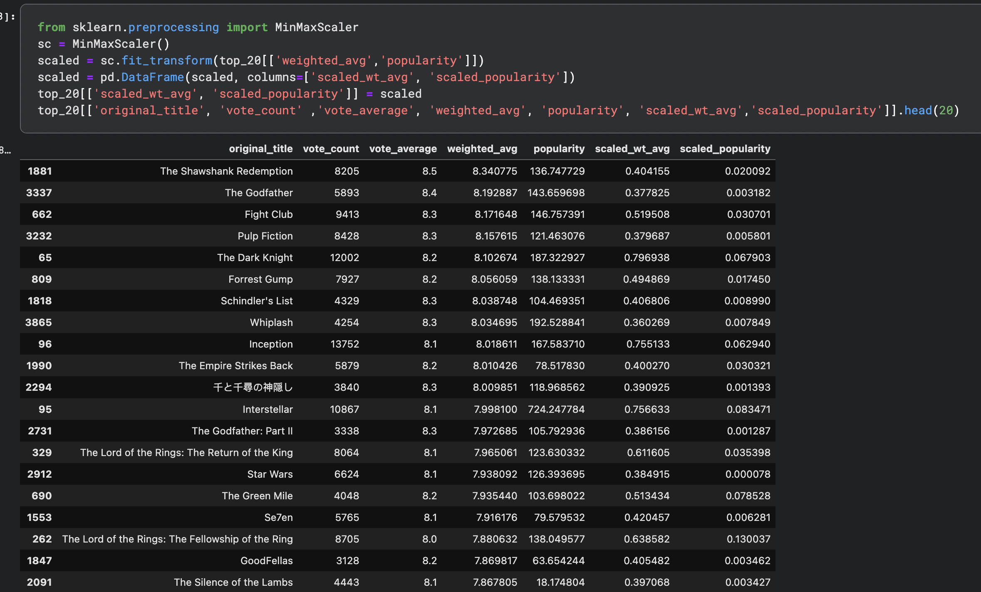
Task: Click row index 96
Action: [45, 344]
